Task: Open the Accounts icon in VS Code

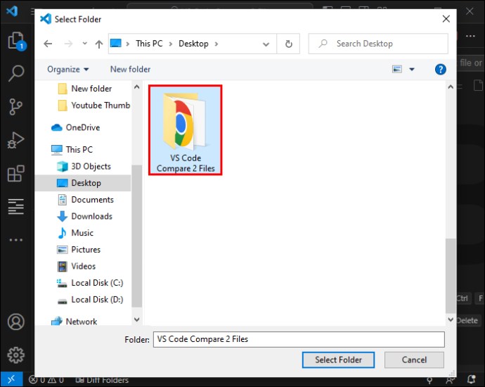Action: pyautogui.click(x=15, y=322)
